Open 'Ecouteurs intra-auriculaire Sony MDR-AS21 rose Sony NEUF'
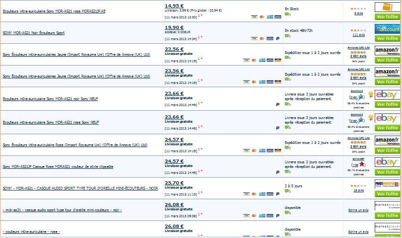This screenshot has width=402, height=238. pyautogui.click(x=51, y=122)
